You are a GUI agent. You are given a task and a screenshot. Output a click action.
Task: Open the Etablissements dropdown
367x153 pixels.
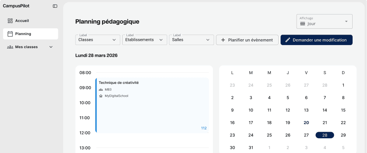(x=145, y=40)
